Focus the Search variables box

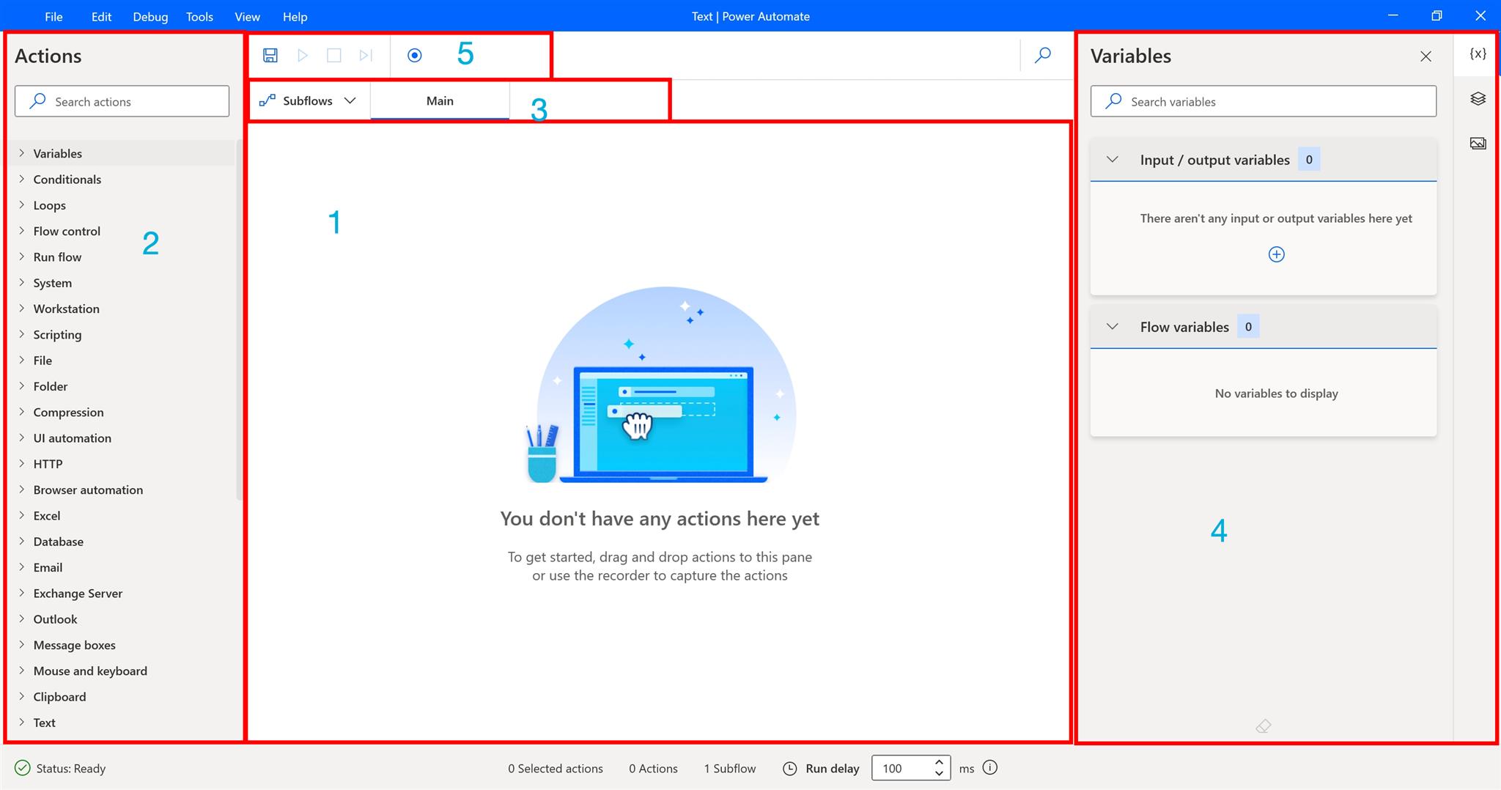(x=1263, y=101)
